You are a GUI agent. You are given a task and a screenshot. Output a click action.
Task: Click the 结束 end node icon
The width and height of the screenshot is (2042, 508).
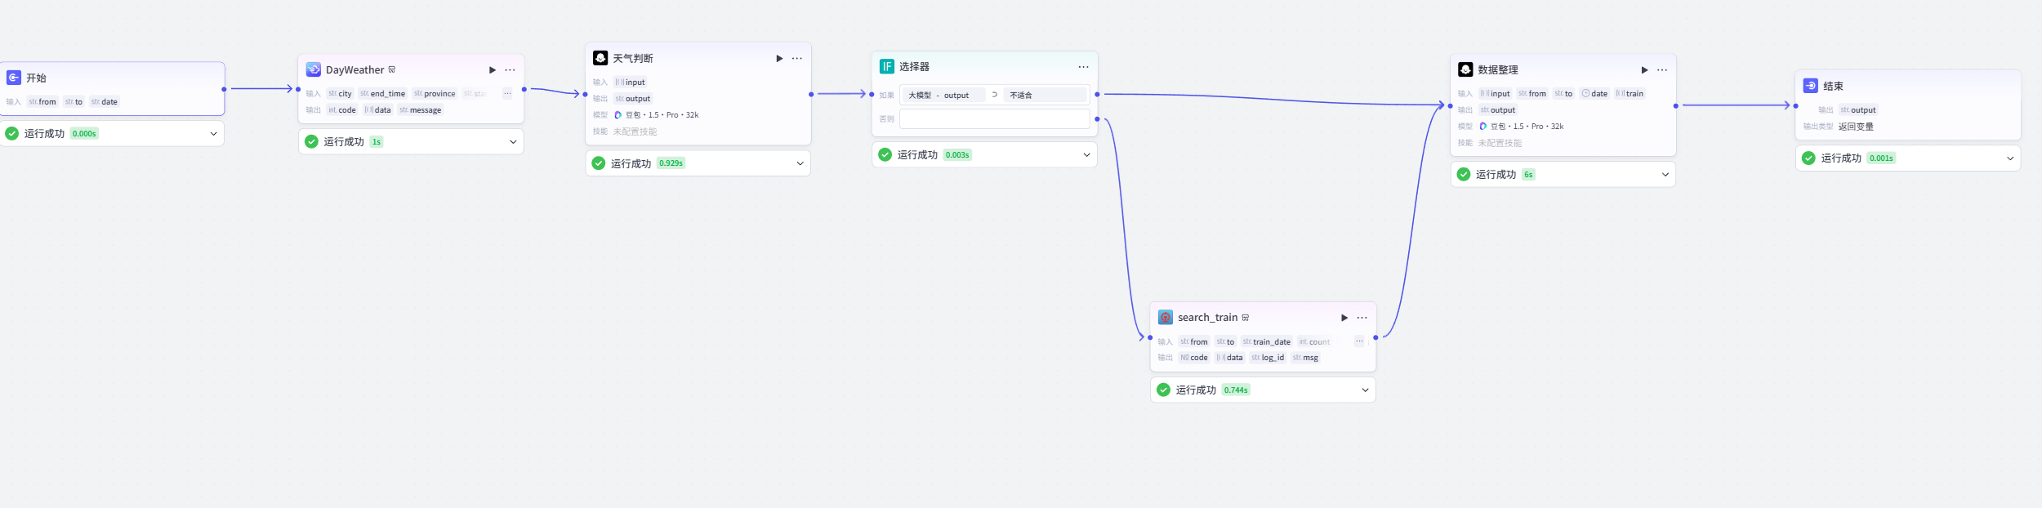pos(1810,86)
